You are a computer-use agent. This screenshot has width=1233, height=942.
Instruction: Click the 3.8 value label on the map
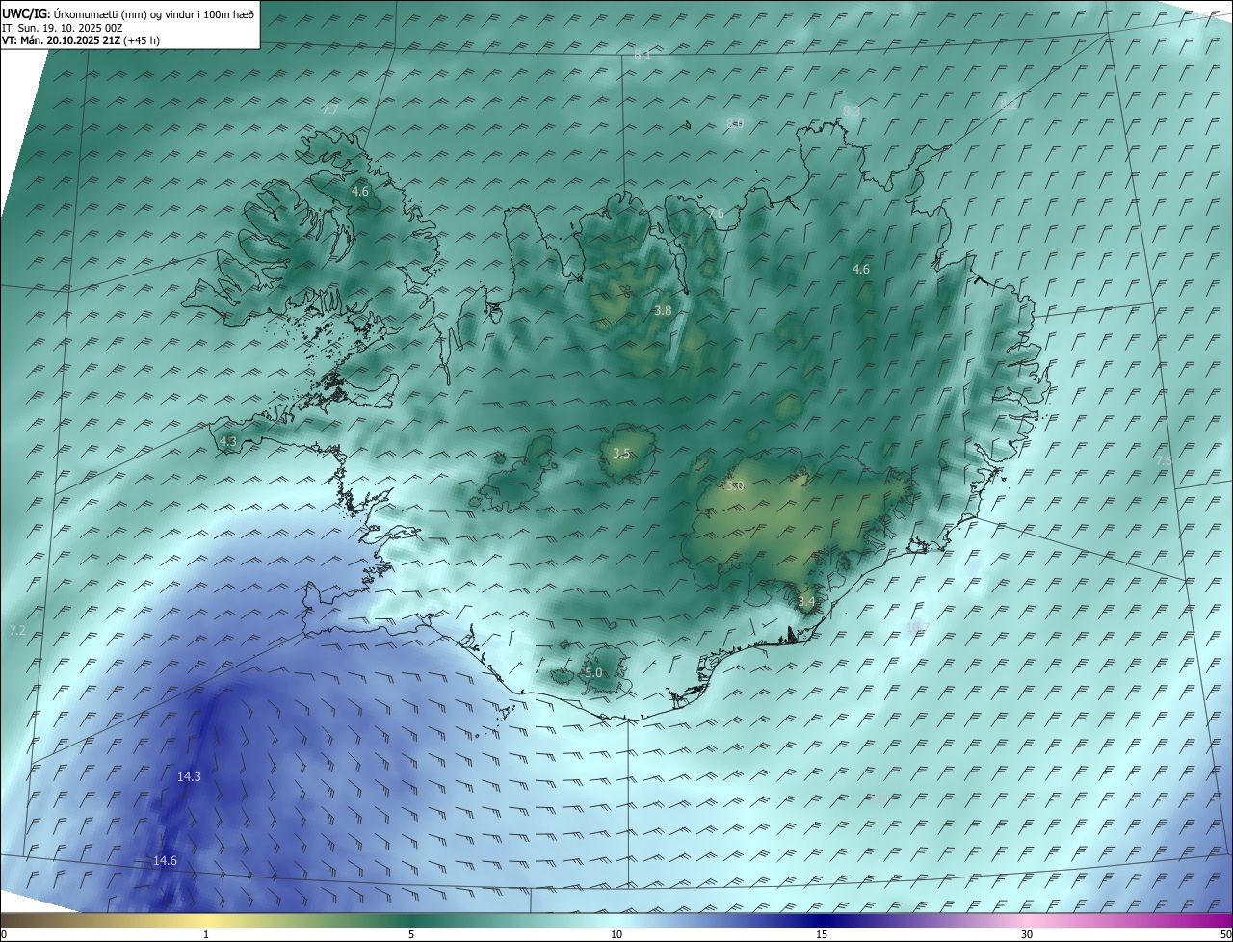click(663, 311)
